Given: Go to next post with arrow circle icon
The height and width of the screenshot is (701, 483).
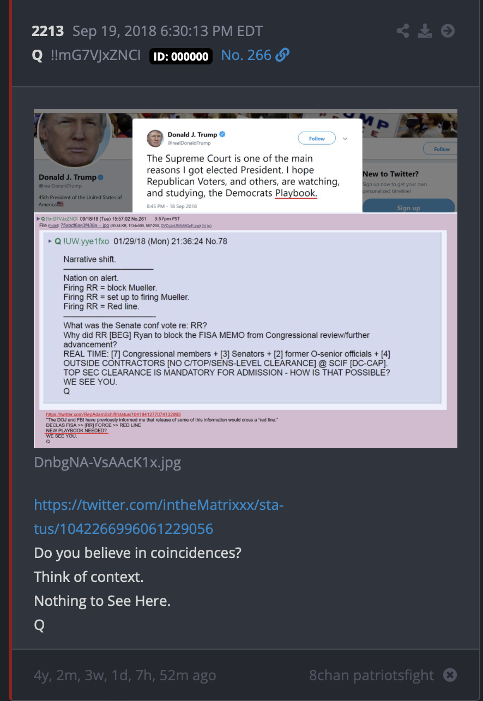Looking at the screenshot, I should click(x=448, y=31).
